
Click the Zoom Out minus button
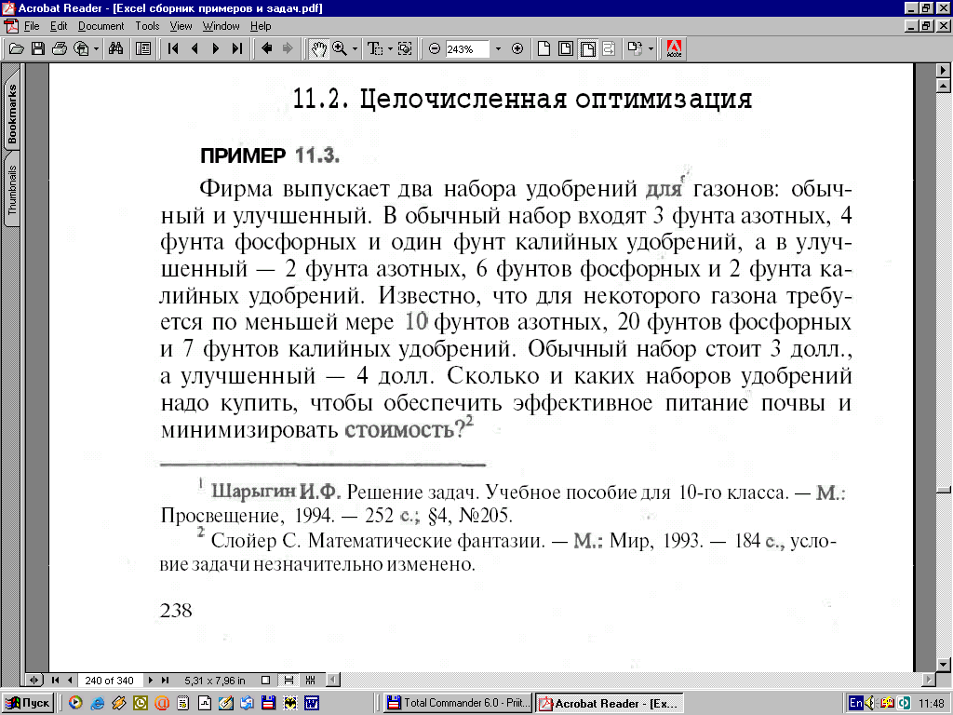click(434, 48)
